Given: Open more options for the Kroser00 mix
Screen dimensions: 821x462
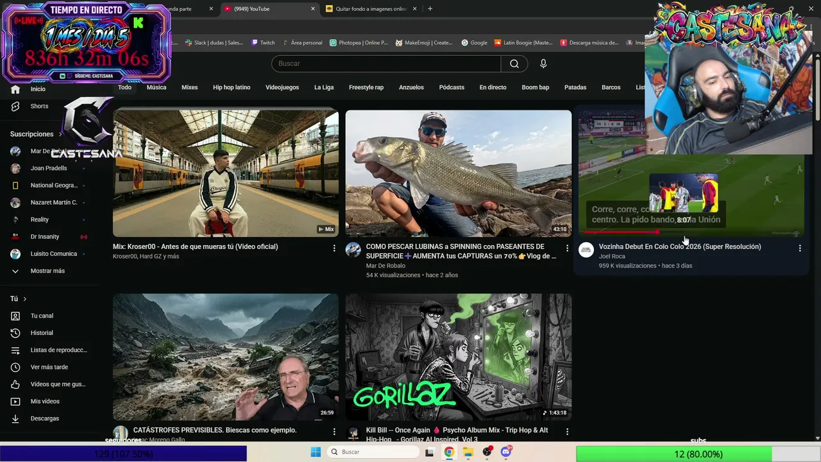Looking at the screenshot, I should point(334,248).
